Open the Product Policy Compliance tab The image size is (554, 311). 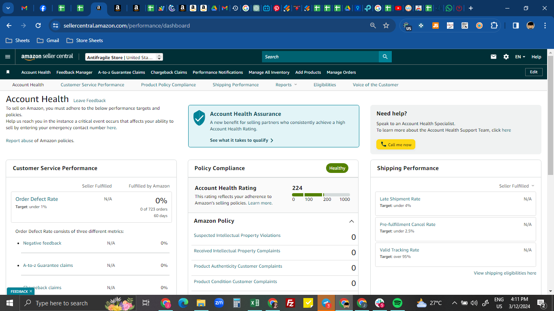168,85
